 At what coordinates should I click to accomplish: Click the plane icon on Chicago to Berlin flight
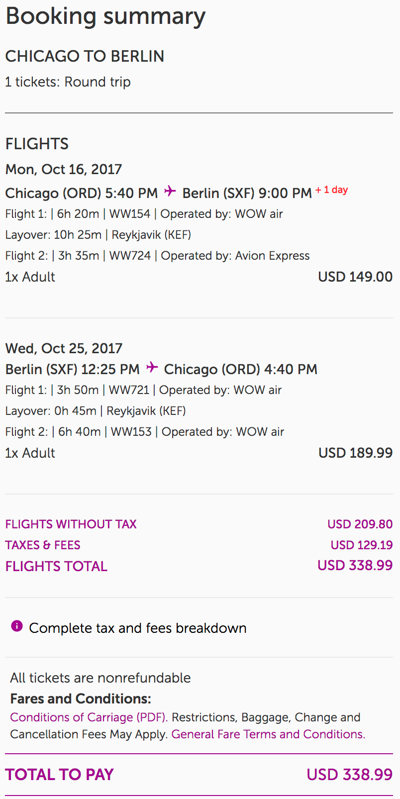170,191
